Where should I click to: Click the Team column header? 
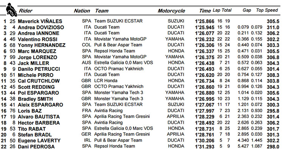pyautogui.click(x=101, y=11)
